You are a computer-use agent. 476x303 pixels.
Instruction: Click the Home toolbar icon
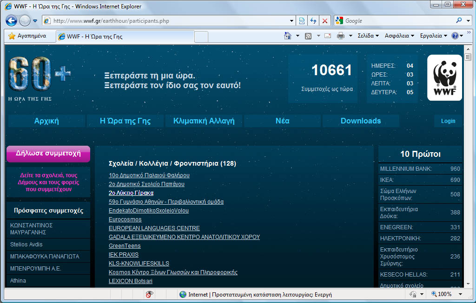coord(287,36)
